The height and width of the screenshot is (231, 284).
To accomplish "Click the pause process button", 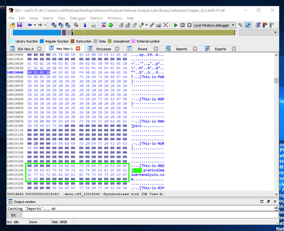I will tap(183, 25).
